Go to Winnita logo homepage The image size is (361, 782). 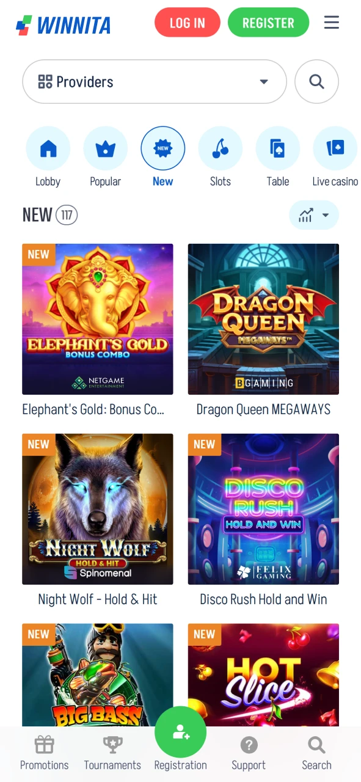click(64, 25)
